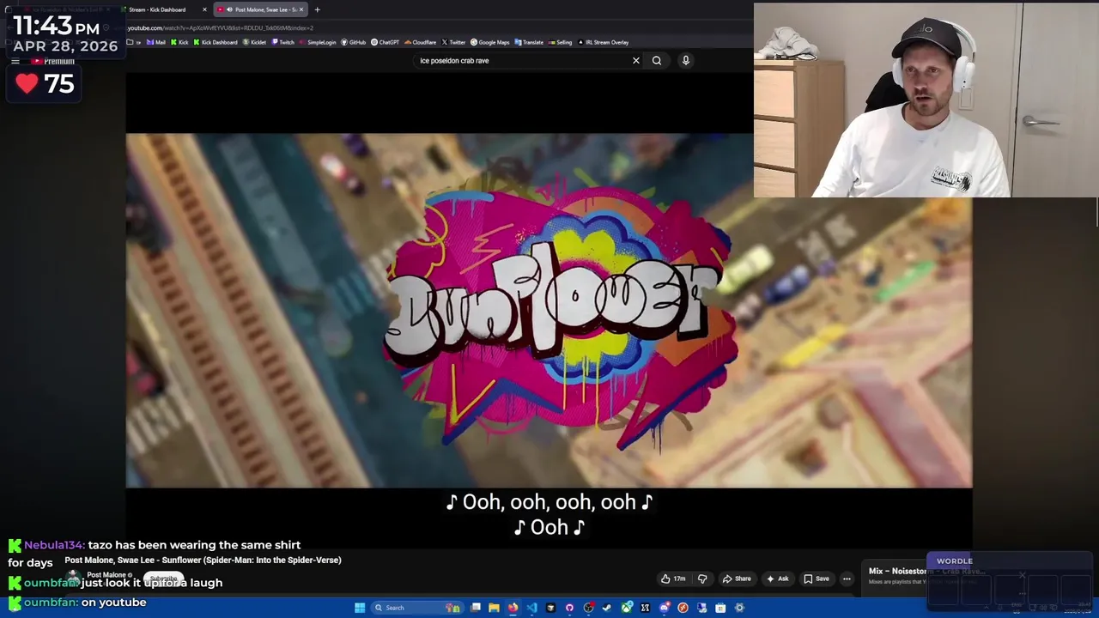Open the Google Maps bookmark
1099x618 pixels.
489,42
